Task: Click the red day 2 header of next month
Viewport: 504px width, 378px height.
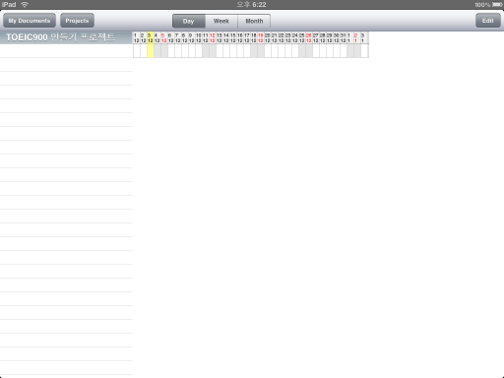Action: (357, 37)
